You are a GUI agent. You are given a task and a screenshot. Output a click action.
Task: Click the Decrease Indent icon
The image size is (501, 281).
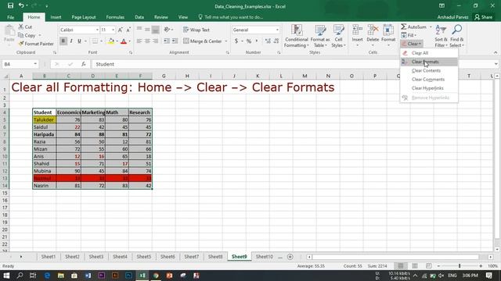click(x=167, y=41)
